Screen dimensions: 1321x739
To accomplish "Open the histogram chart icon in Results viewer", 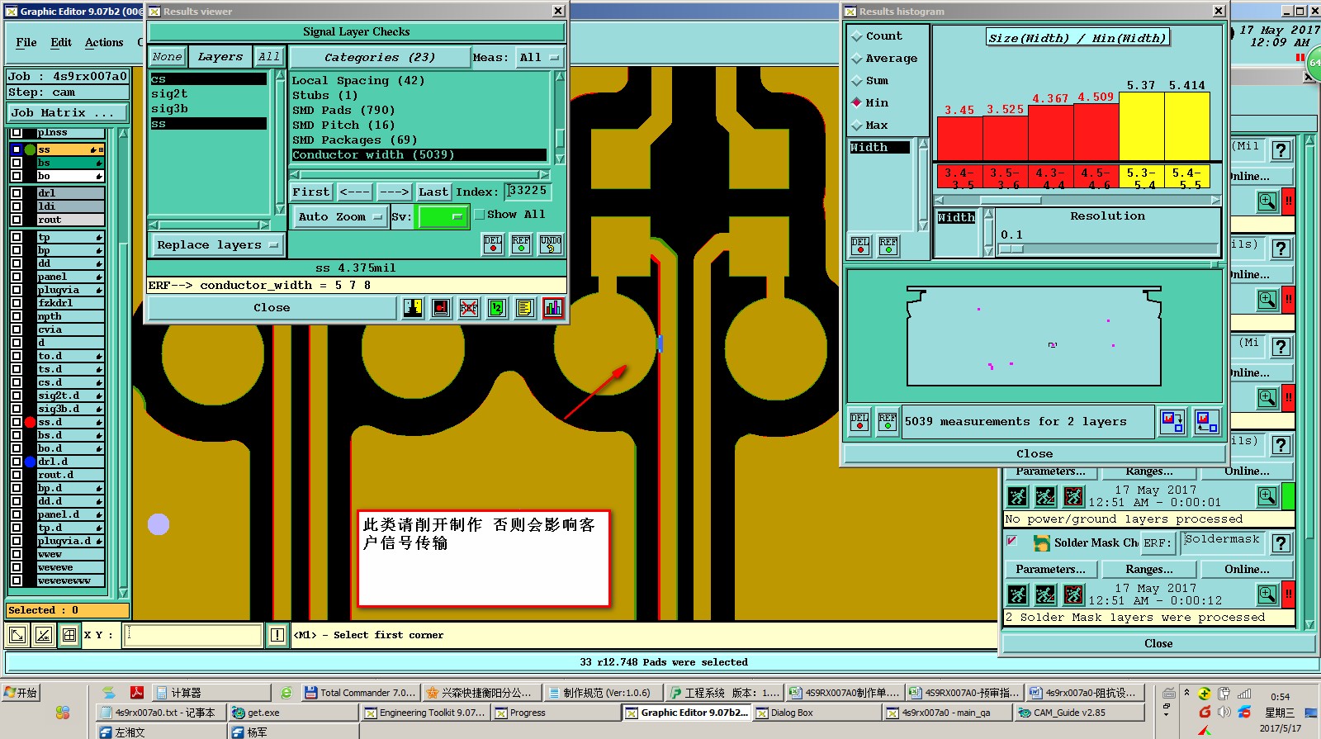I will pyautogui.click(x=552, y=308).
